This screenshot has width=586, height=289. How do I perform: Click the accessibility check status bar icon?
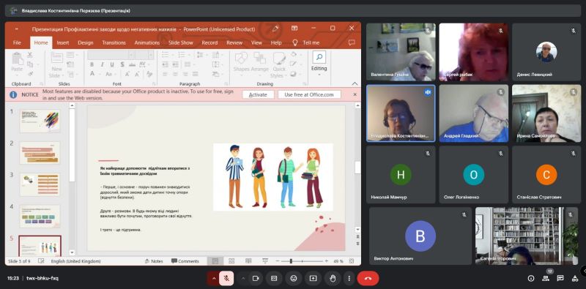click(41, 261)
